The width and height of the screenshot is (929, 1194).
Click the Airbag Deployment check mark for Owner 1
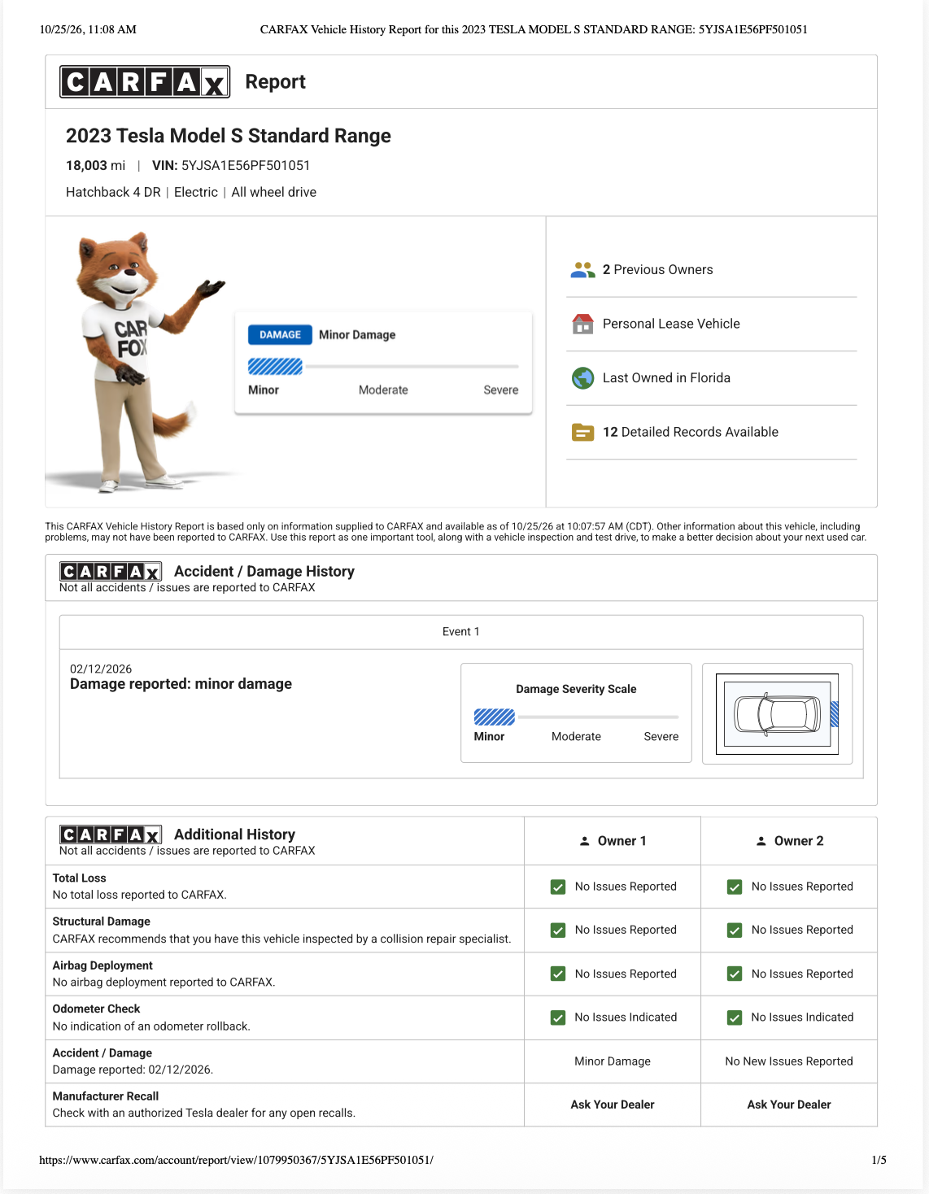tap(558, 974)
